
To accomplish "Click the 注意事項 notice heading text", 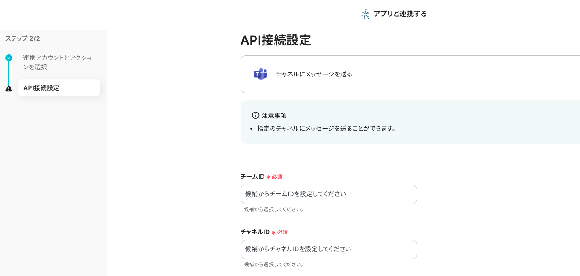I will click(274, 115).
